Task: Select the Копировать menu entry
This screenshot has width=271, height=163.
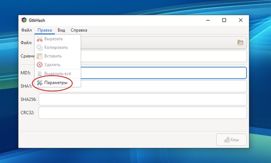Action: coord(58,47)
